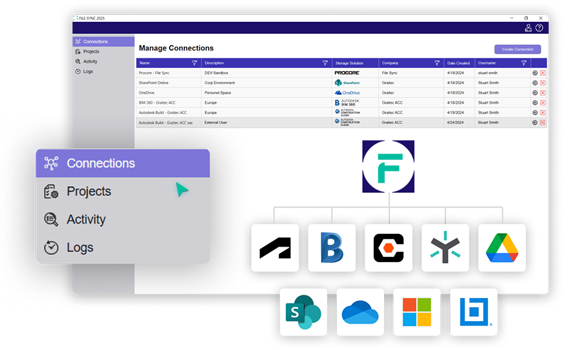Open settings gear for SharePoint Online row
Viewport: 578px width, 350px height.
click(535, 83)
